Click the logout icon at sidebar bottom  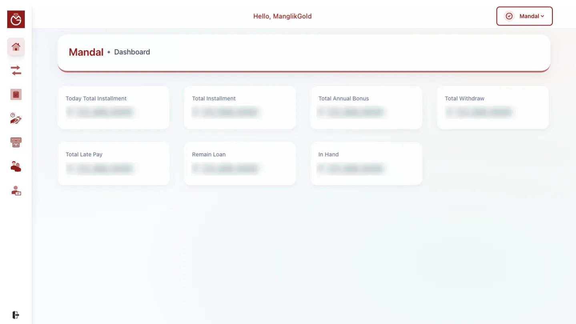pos(16,315)
